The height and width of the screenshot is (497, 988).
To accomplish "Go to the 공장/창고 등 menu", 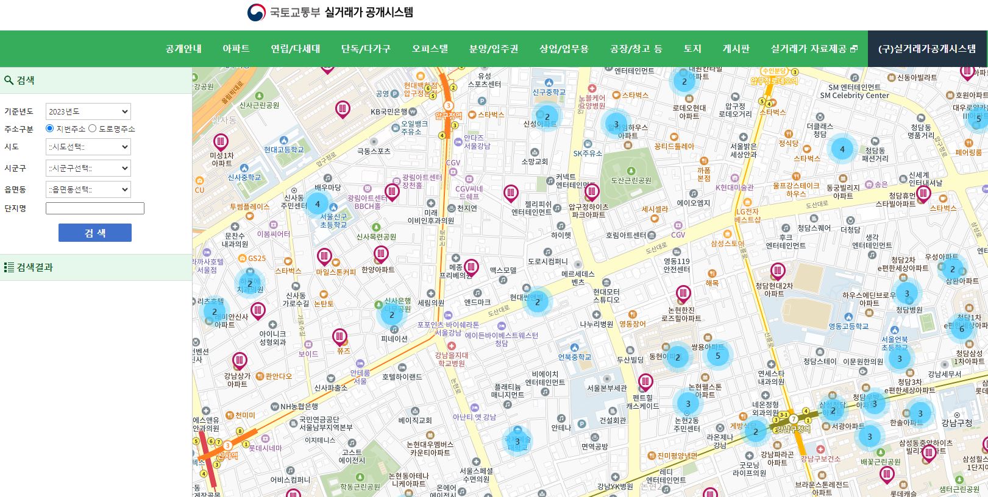I will (636, 49).
